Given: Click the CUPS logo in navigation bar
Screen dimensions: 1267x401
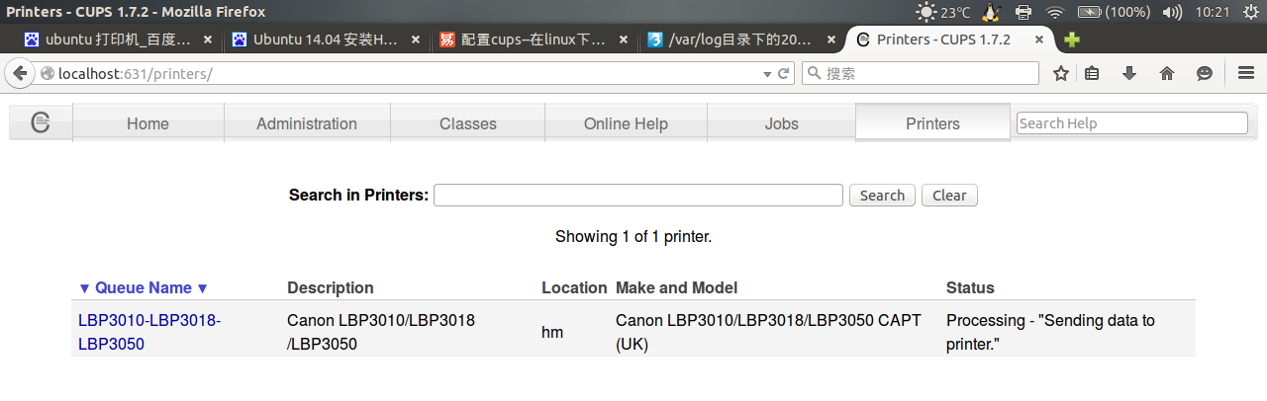Looking at the screenshot, I should [41, 122].
